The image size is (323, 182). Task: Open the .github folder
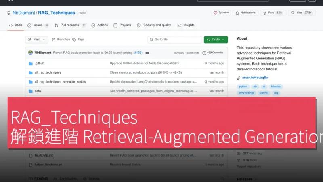point(39,63)
